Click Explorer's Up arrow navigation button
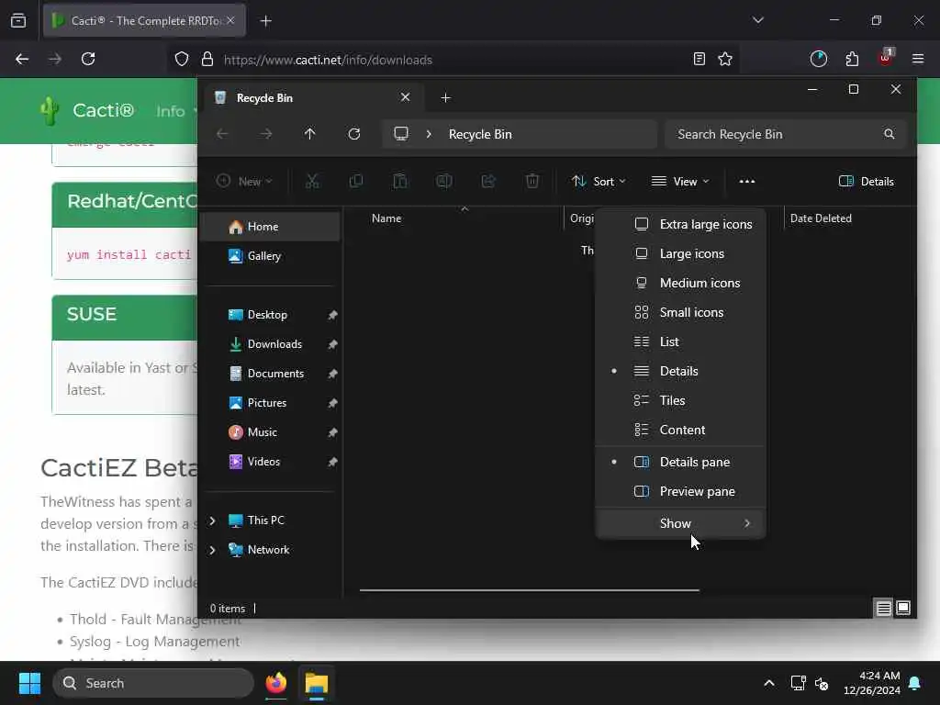The height and width of the screenshot is (705, 940). 310,134
